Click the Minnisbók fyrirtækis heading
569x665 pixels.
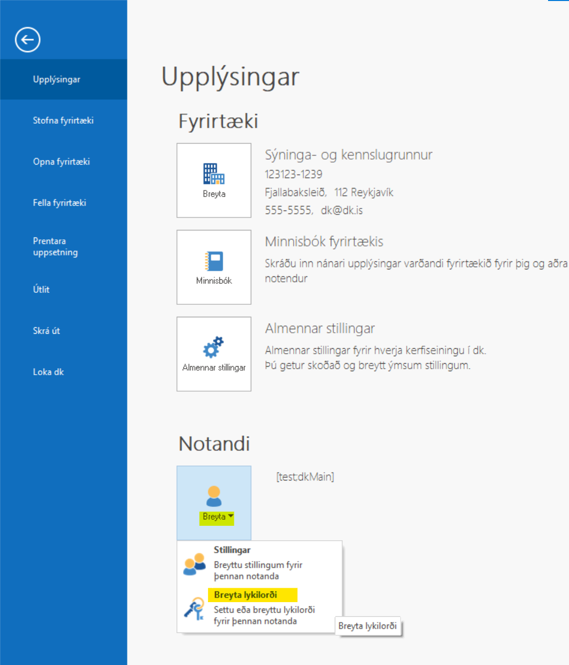point(324,242)
